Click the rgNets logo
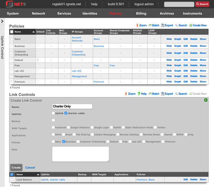 click(x=16, y=4)
